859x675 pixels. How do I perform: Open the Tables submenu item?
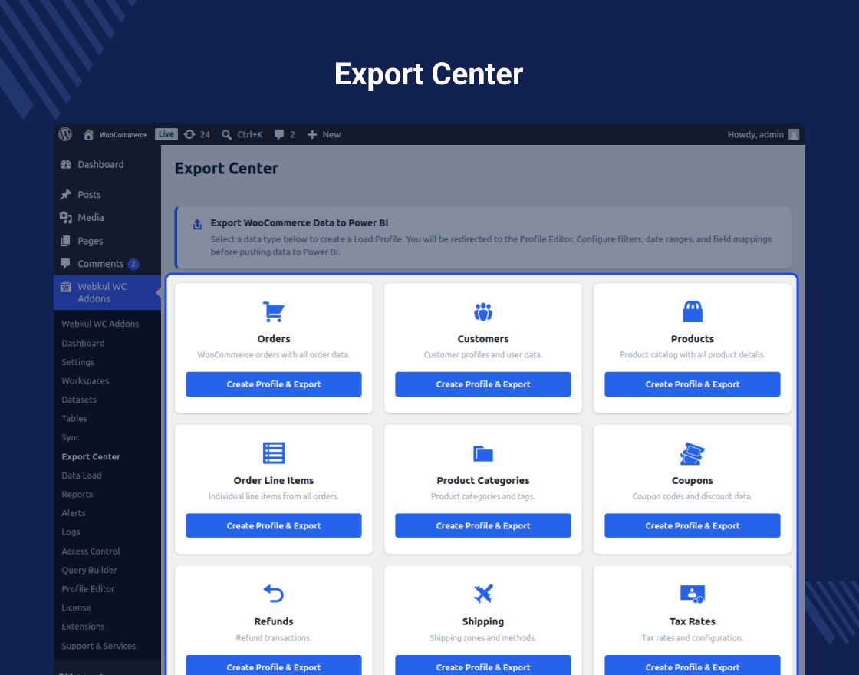pos(74,419)
